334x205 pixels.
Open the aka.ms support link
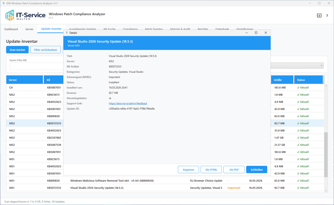tap(128, 103)
